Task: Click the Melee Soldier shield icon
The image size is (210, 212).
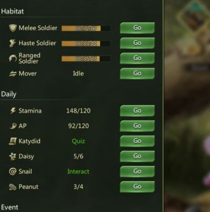Action: pos(13,28)
